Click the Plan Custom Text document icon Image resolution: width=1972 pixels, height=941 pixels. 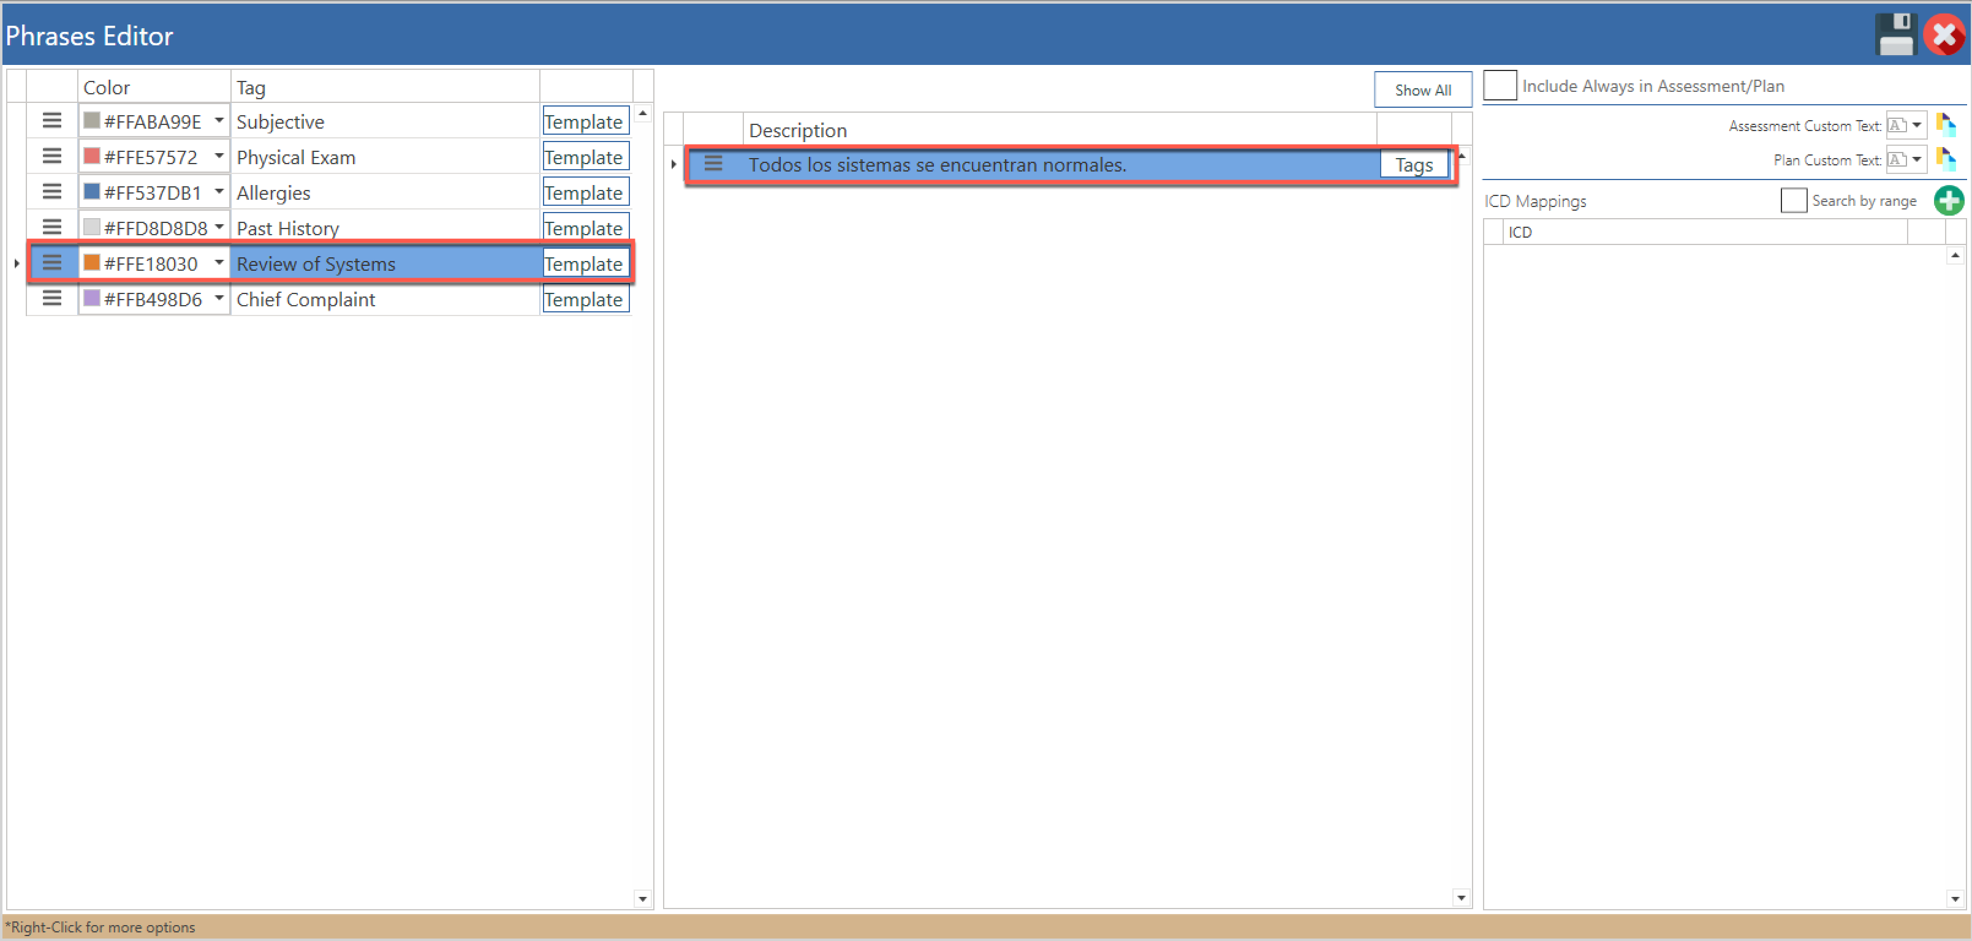tap(1945, 159)
